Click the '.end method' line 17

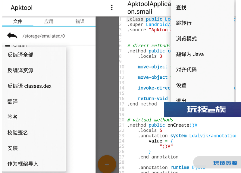(142, 104)
